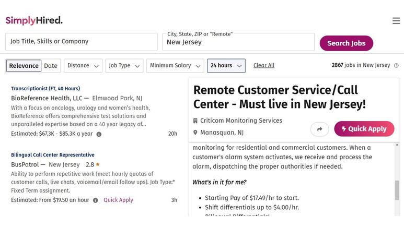Click the share arrow icon button
404x227 pixels.
pyautogui.click(x=319, y=129)
